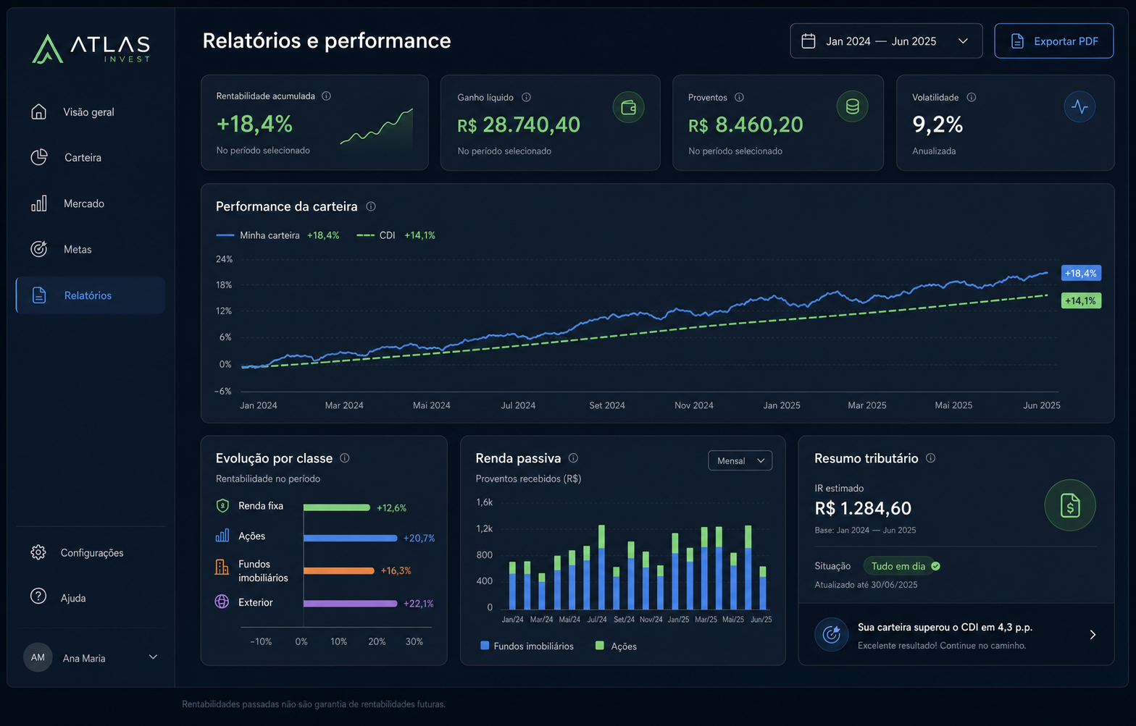Toggle Ações in Renda passiva legend
This screenshot has height=726, width=1136.
pyautogui.click(x=616, y=646)
